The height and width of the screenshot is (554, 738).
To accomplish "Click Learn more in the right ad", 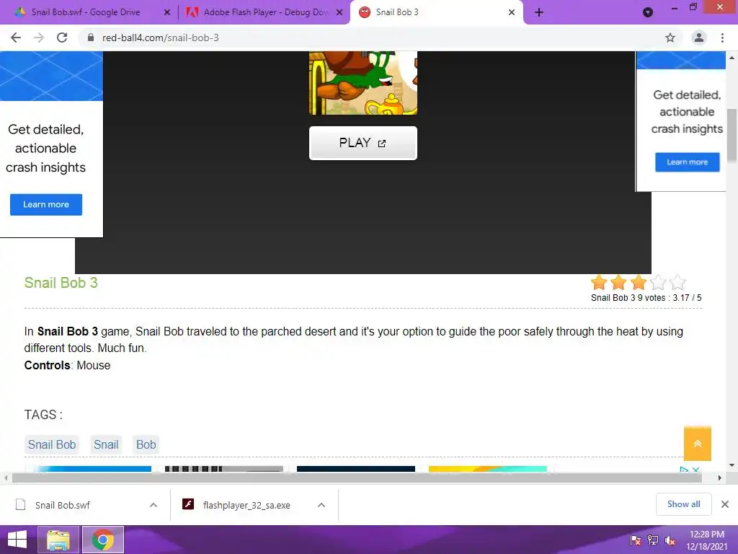I will 687,162.
